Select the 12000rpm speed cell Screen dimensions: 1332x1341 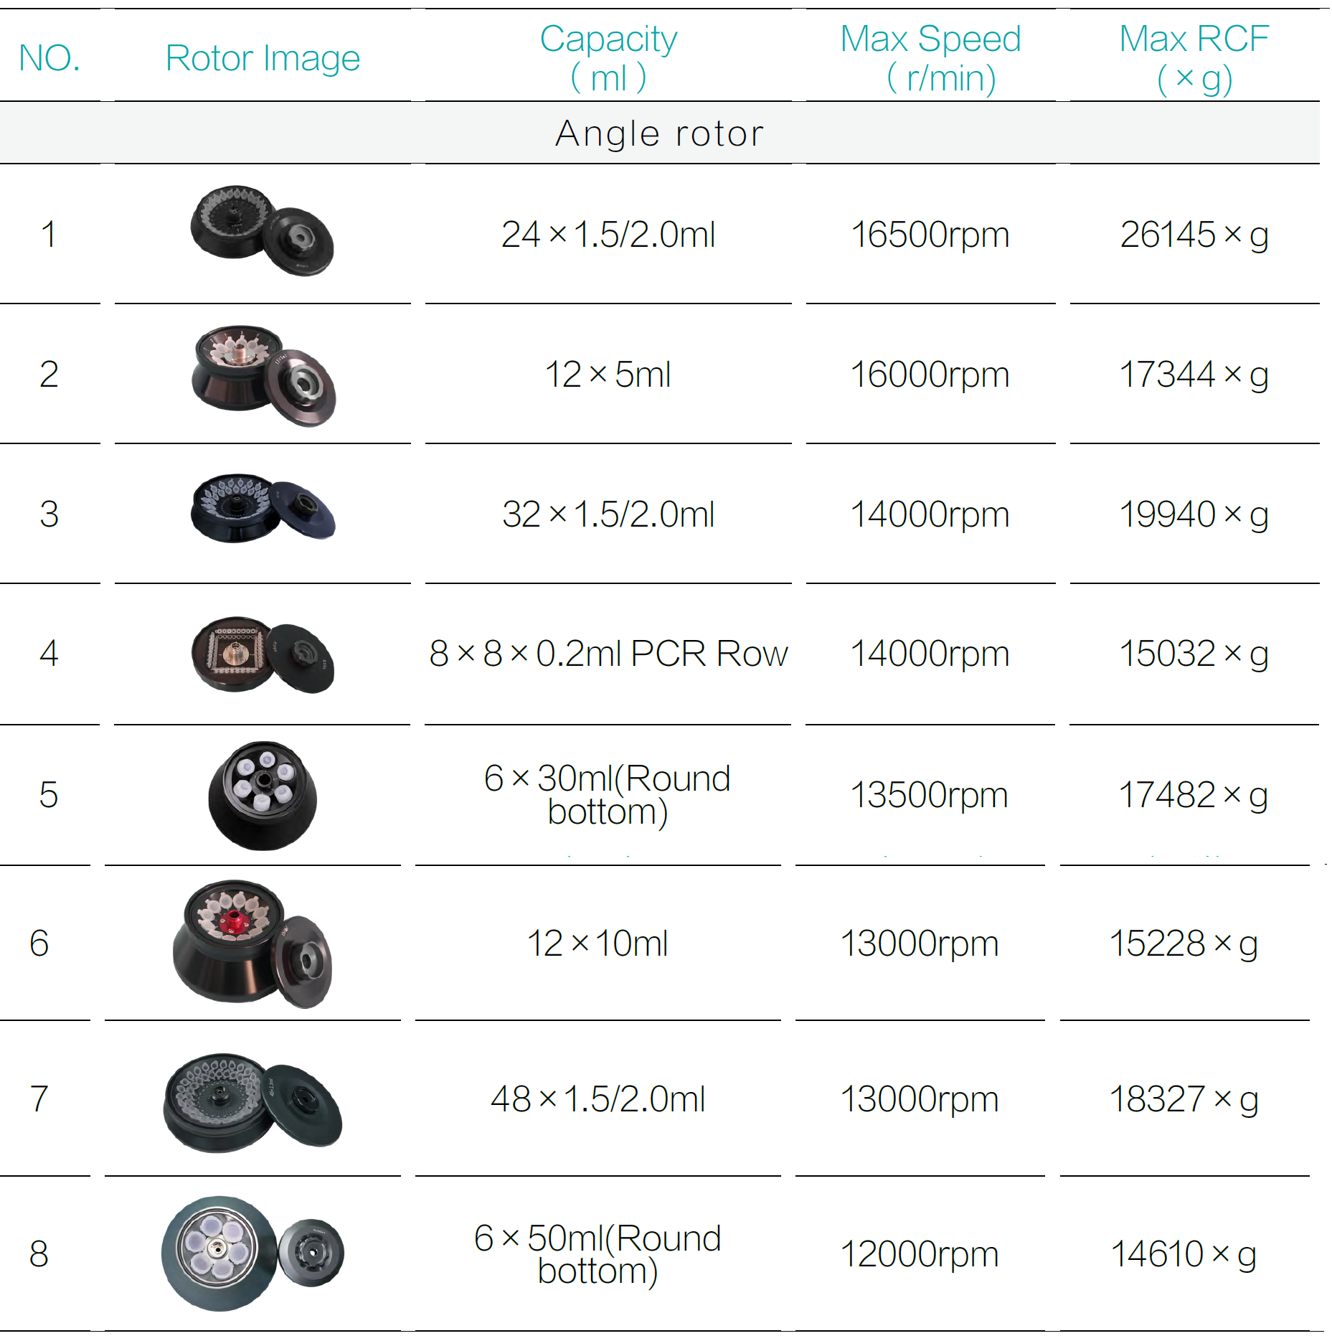click(x=920, y=1254)
